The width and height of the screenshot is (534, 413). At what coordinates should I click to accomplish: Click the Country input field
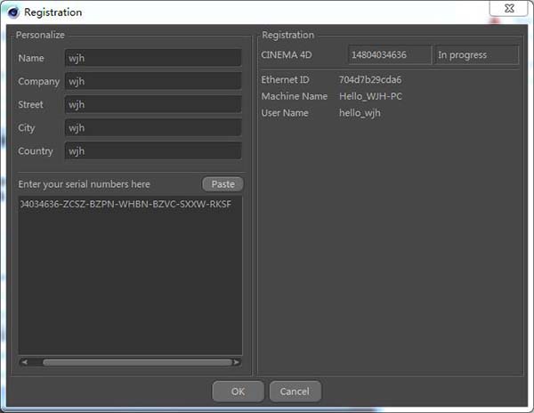(153, 150)
